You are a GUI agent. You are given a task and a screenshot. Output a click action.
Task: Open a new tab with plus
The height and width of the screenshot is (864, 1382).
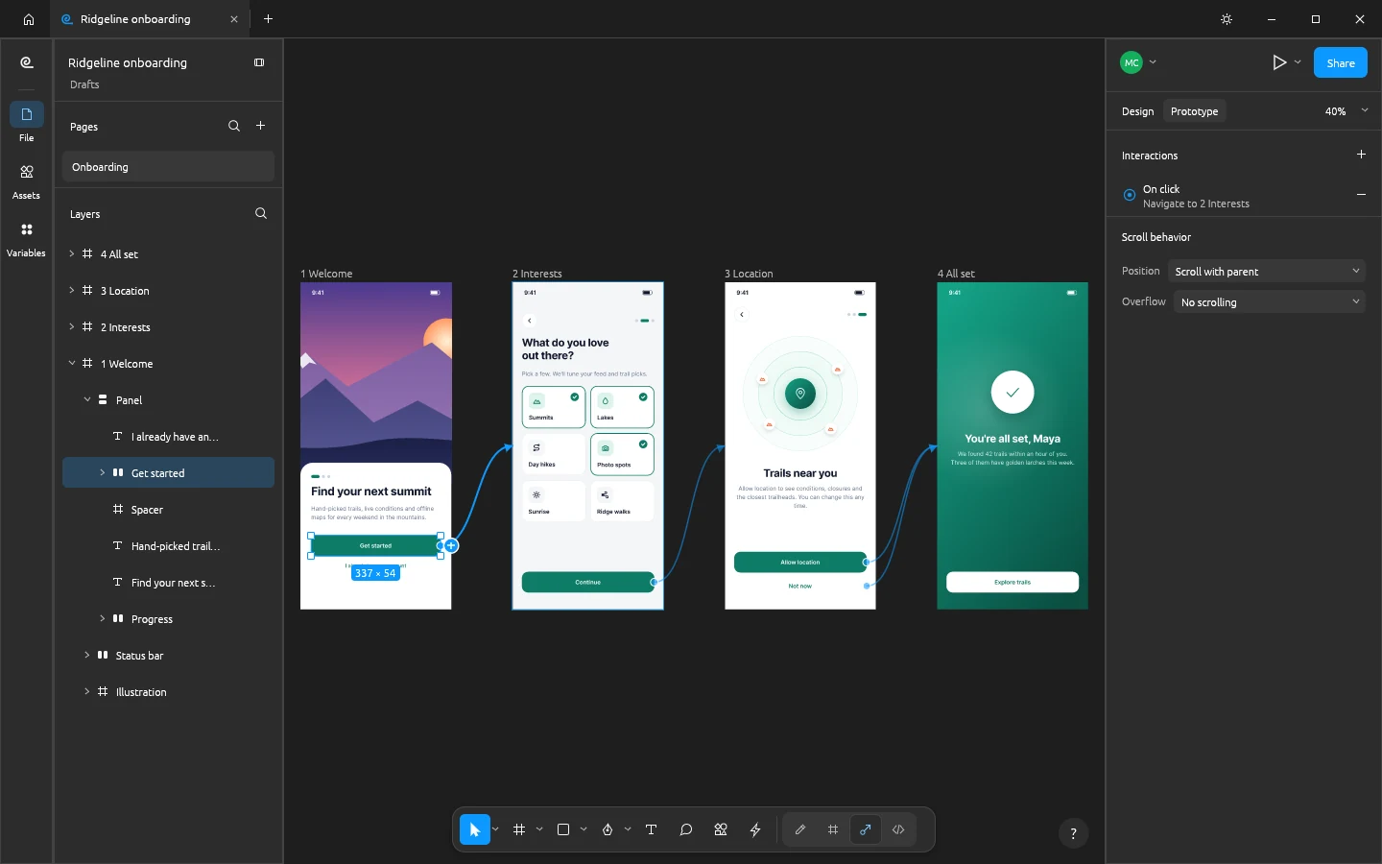click(x=268, y=19)
